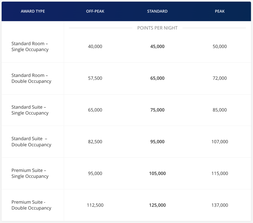The width and height of the screenshot is (253, 223).
Task: Select the OFF-PEAK column header
Action: pyautogui.click(x=95, y=11)
